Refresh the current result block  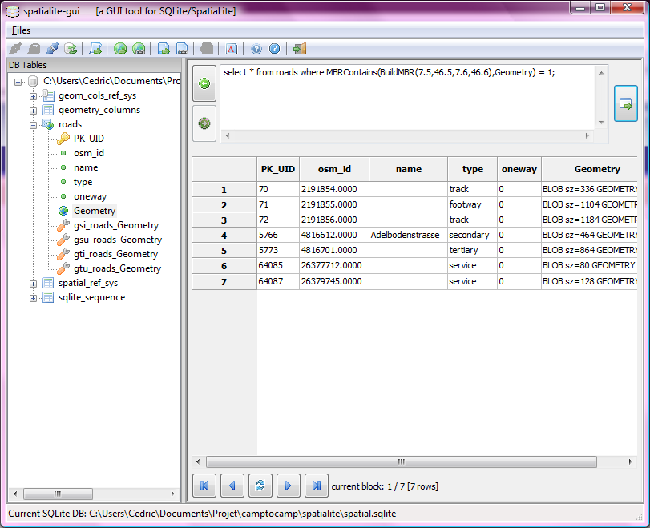tap(260, 486)
